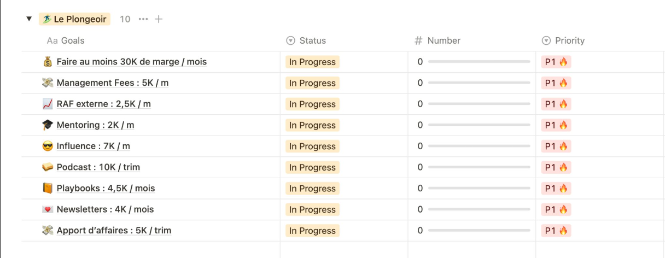The image size is (665, 258).
Task: Change In Progress status for Newsletters
Action: tap(312, 209)
